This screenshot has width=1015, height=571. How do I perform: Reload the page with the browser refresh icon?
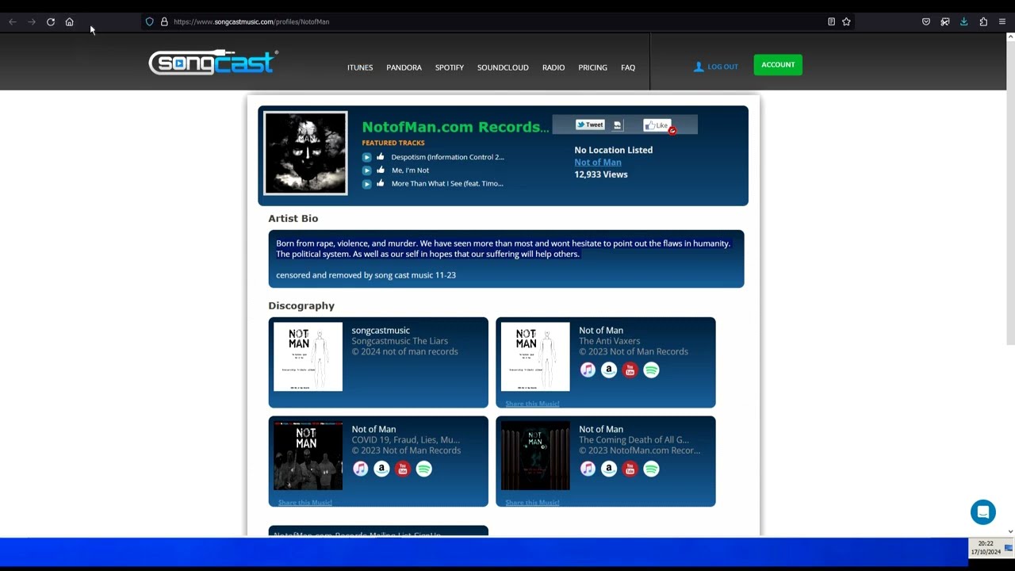[x=51, y=21]
